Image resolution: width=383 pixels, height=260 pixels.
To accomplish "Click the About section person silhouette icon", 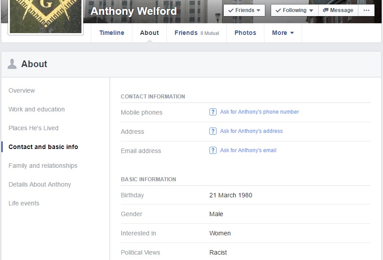I will pos(12,64).
